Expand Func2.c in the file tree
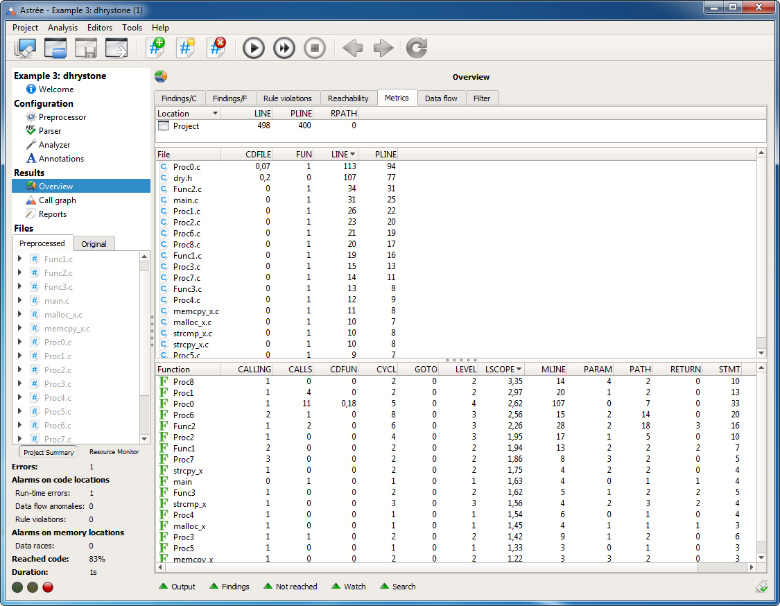The height and width of the screenshot is (606, 780). click(19, 272)
